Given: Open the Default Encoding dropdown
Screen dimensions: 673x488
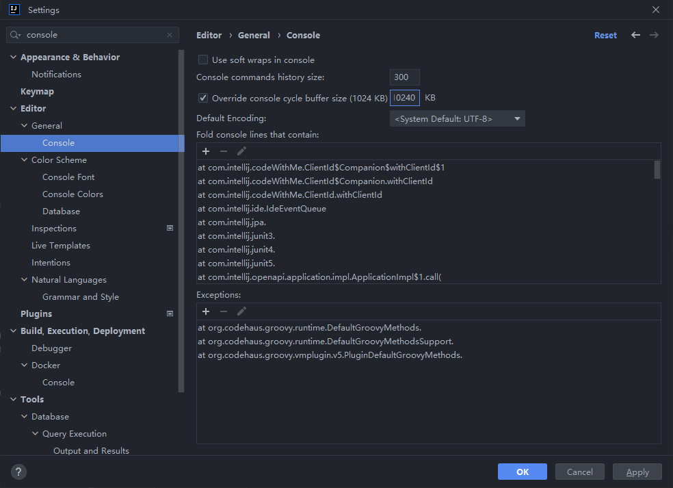Looking at the screenshot, I should point(457,119).
